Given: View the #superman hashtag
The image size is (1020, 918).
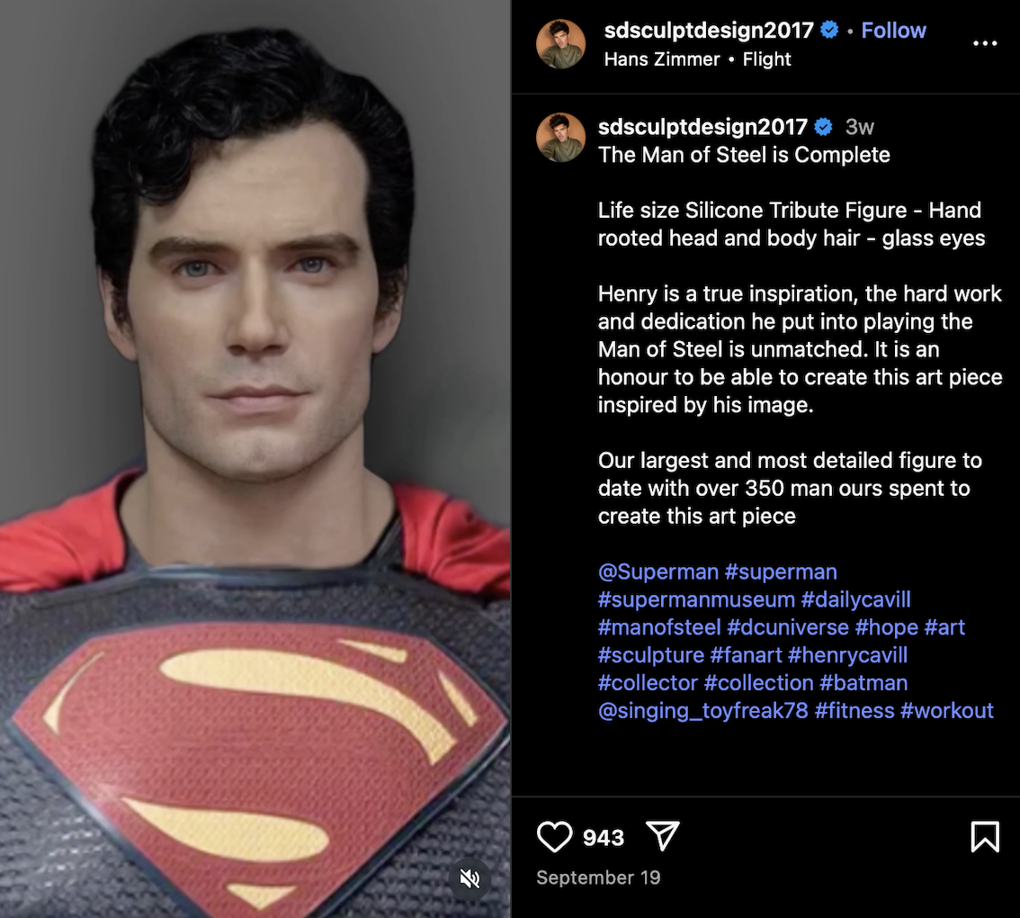Looking at the screenshot, I should [782, 571].
